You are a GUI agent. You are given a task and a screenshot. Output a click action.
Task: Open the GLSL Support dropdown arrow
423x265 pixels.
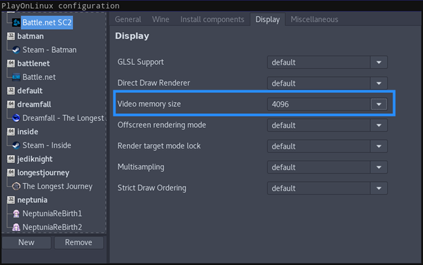379,63
